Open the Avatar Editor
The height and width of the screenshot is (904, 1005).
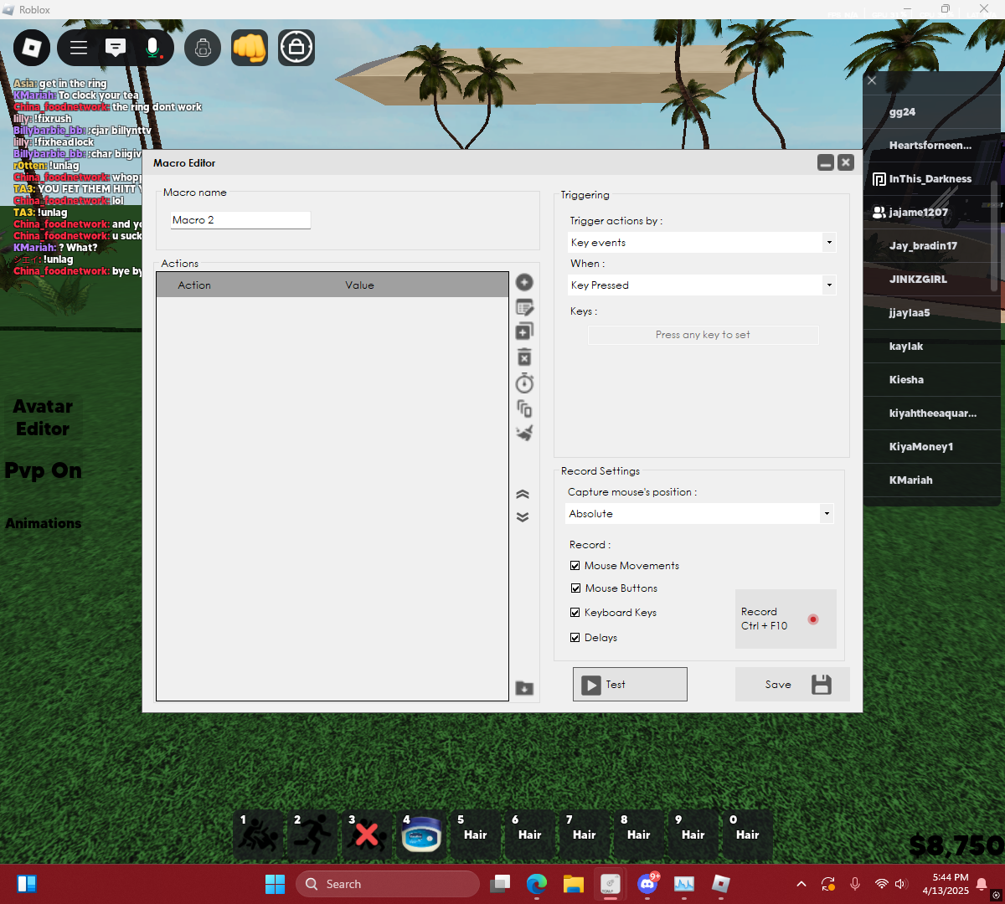coord(43,418)
